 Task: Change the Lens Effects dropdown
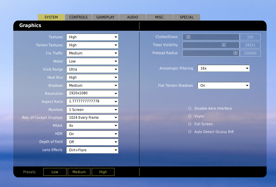pos(92,150)
